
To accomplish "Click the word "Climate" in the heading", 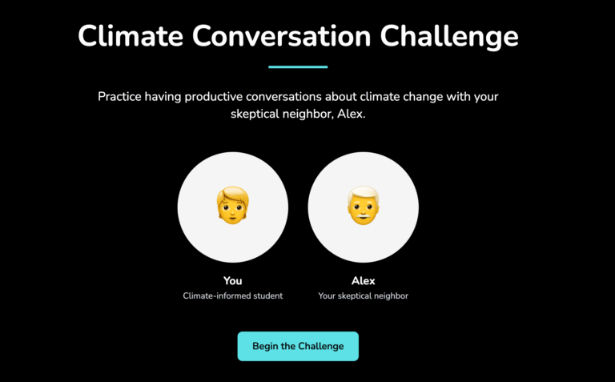I will coord(132,36).
